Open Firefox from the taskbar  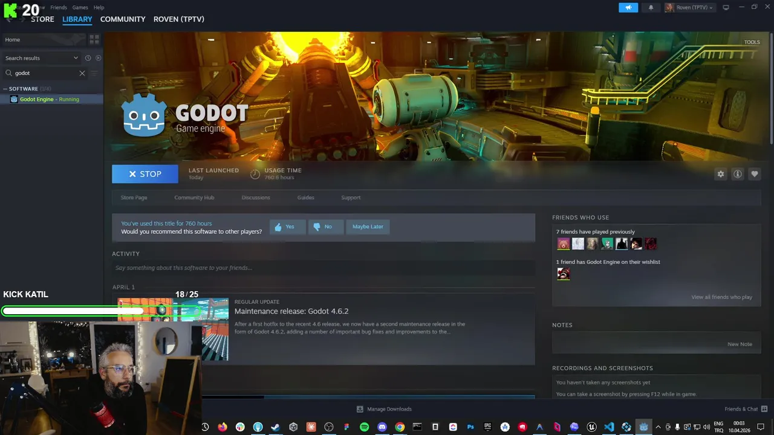[x=223, y=427]
